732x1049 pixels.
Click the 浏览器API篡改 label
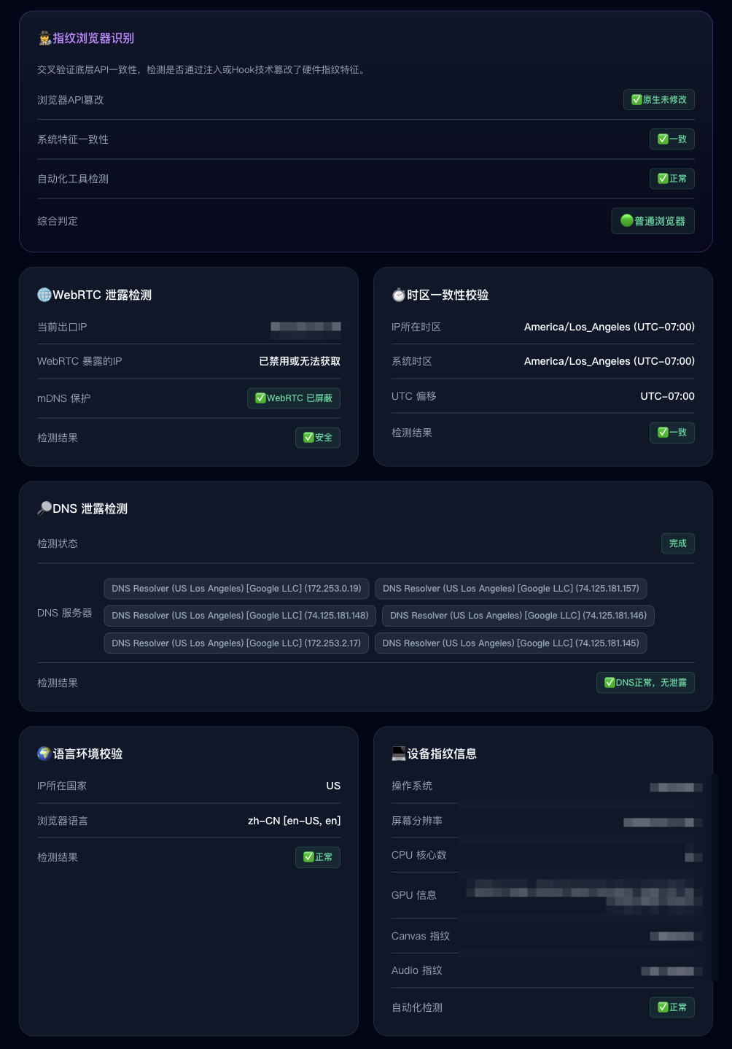coord(71,100)
